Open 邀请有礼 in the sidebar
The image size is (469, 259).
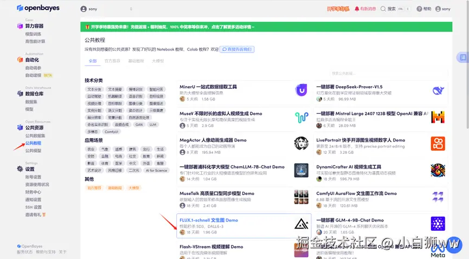coord(35,215)
